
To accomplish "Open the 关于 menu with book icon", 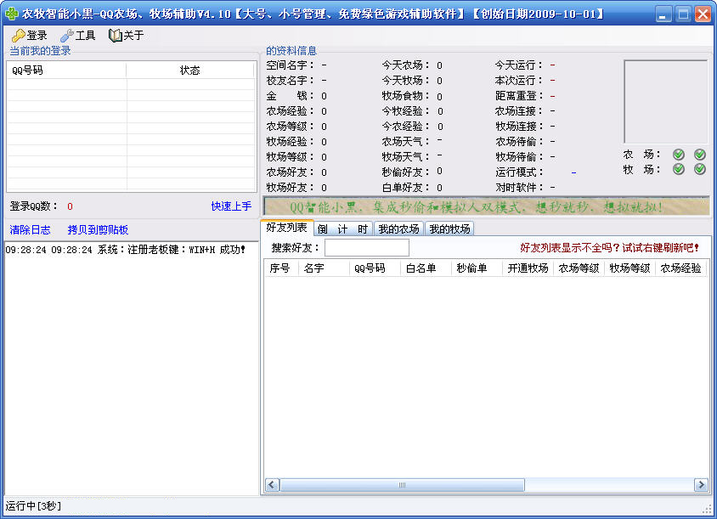I will point(127,35).
